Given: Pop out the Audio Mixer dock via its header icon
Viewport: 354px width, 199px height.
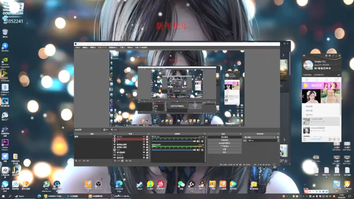Looking at the screenshot, I should [x=205, y=134].
